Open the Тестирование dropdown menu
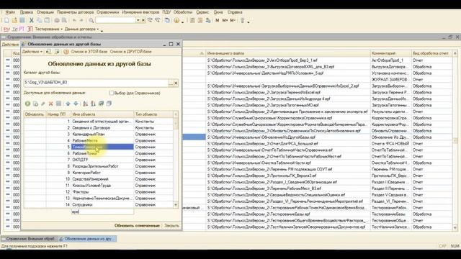This screenshot has height=259, width=461. [x=48, y=29]
